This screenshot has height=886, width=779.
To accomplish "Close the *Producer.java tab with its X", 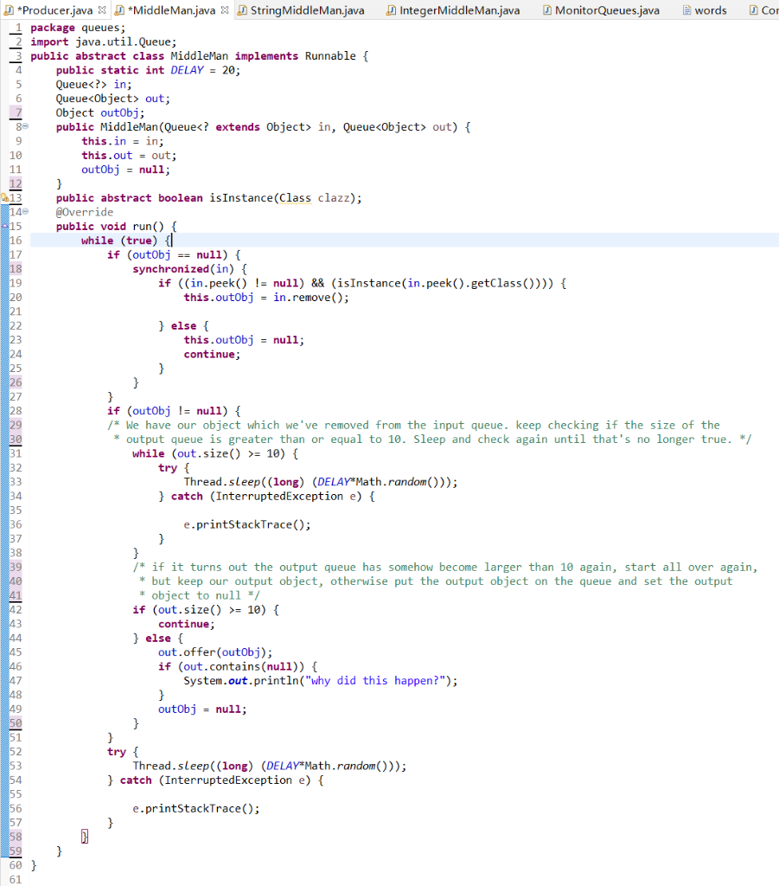I will (x=102, y=10).
